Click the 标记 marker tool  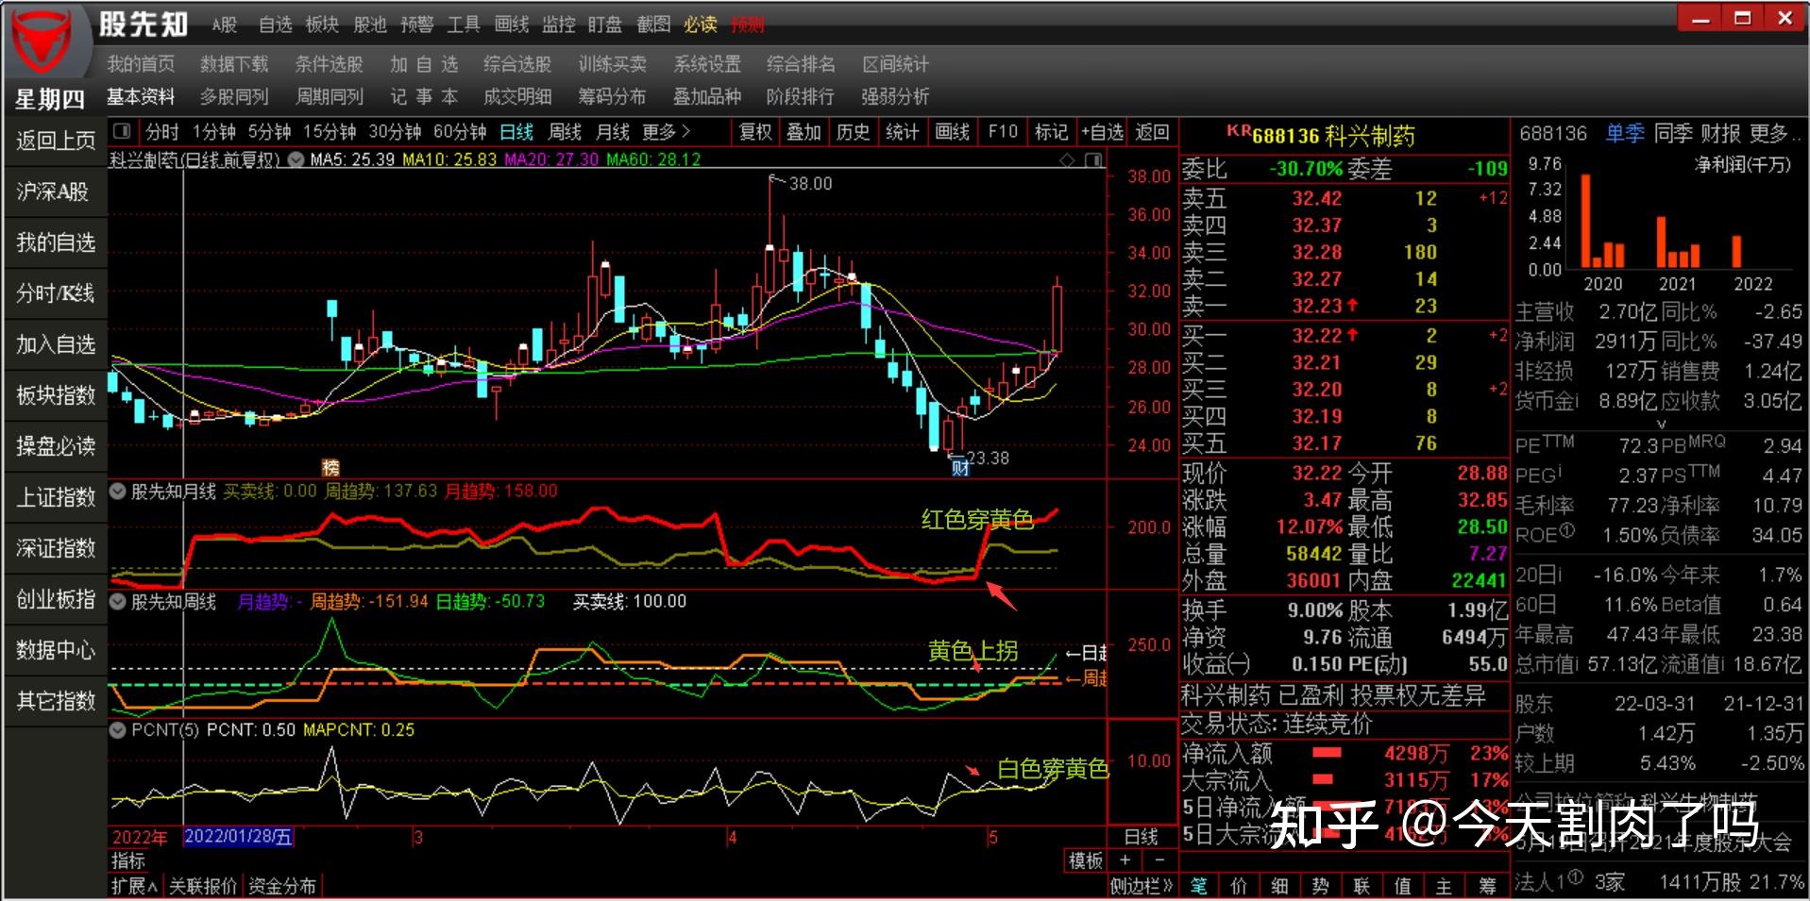1051,132
